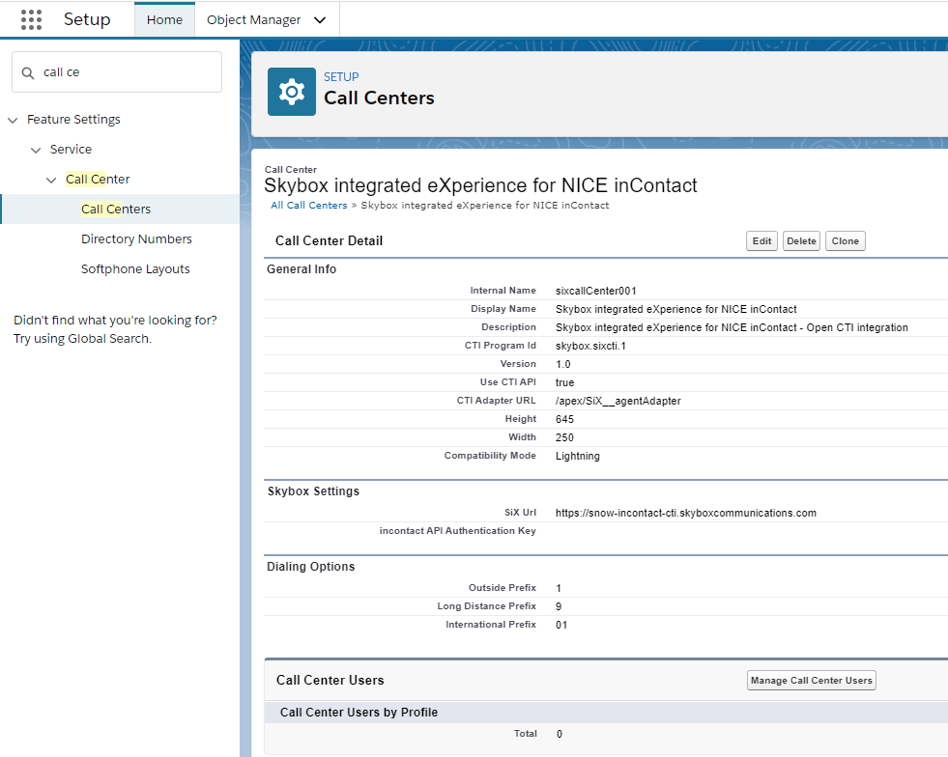The height and width of the screenshot is (757, 948).
Task: Open the Object Manager dropdown chevron
Action: point(320,20)
